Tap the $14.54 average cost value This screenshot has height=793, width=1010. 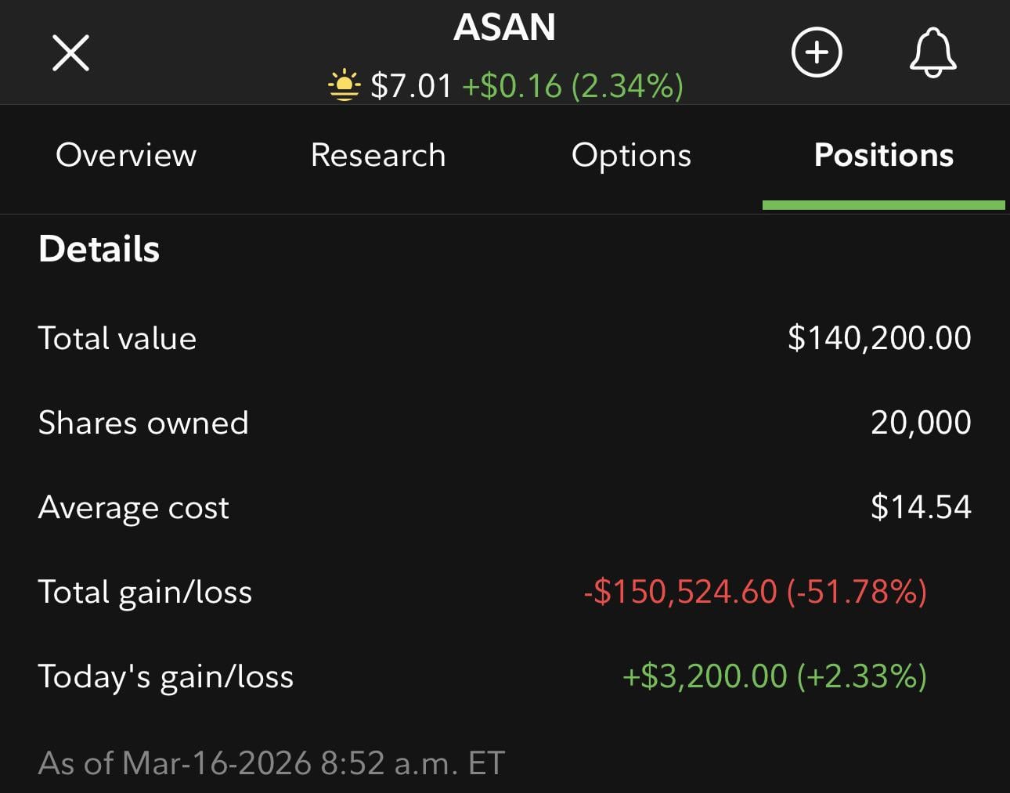coord(921,507)
